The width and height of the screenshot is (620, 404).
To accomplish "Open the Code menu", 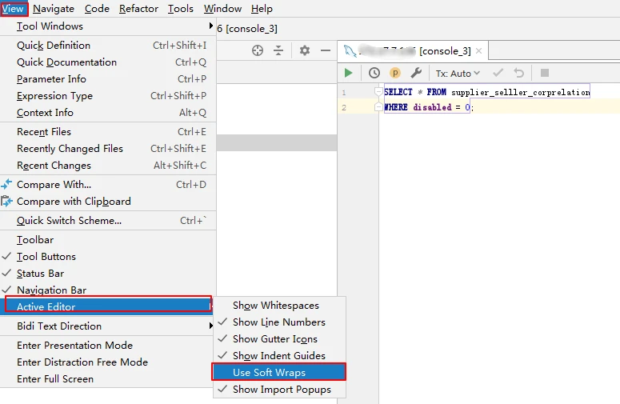I will coord(97,8).
